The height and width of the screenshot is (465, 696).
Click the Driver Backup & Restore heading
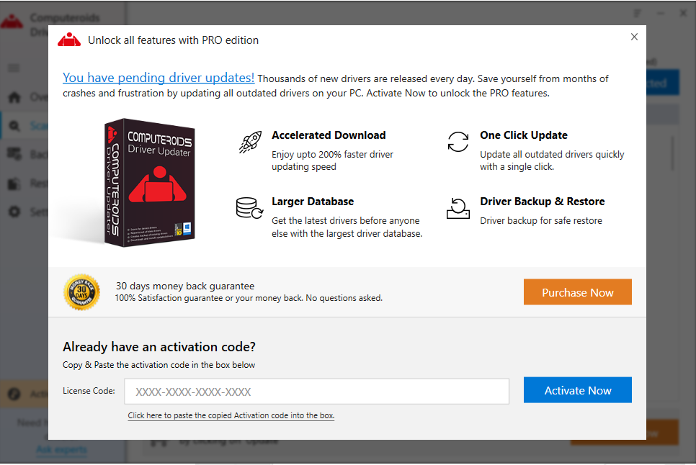pyautogui.click(x=542, y=202)
